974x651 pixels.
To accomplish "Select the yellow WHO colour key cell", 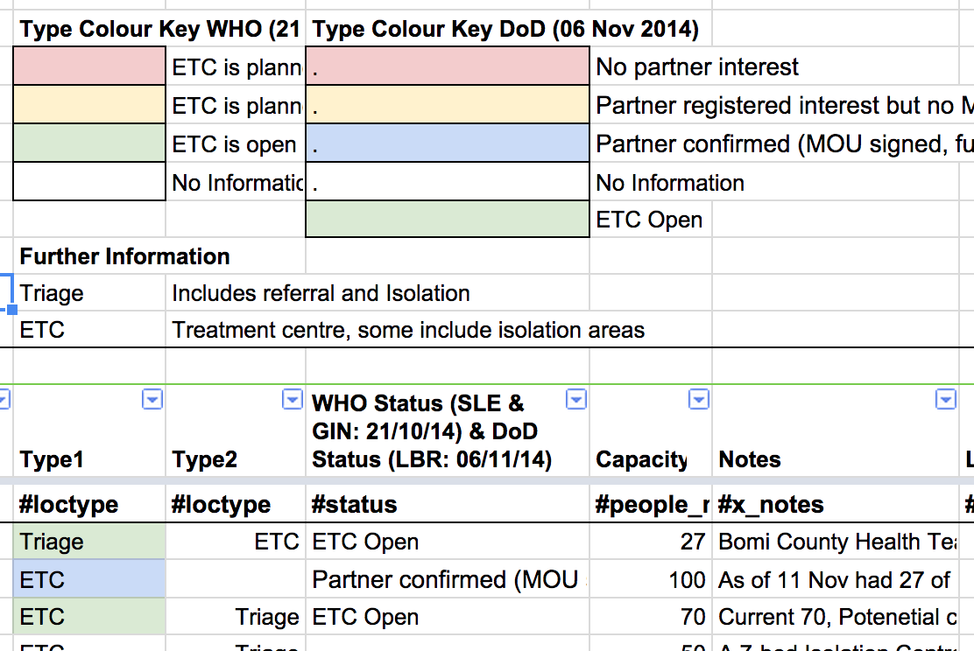I will pos(89,104).
